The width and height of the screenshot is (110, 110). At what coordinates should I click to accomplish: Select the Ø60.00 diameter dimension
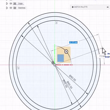pos(72,78)
